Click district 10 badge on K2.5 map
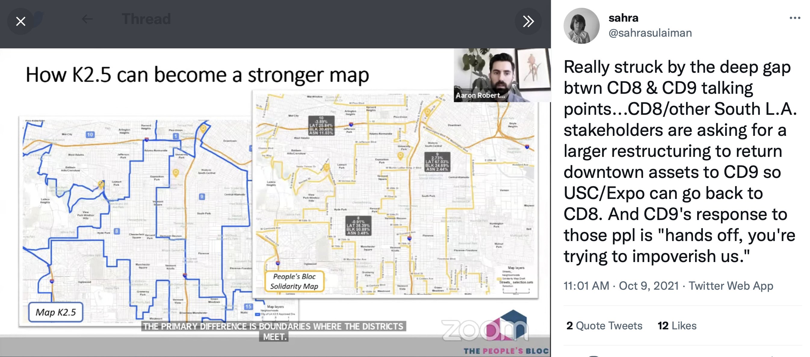This screenshot has height=357, width=810. [90, 135]
